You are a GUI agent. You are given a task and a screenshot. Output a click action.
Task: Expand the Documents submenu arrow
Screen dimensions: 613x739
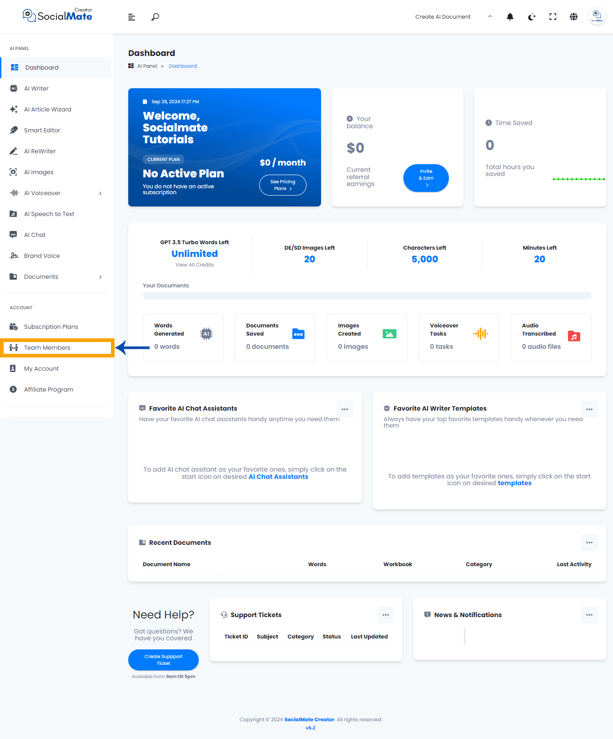100,277
